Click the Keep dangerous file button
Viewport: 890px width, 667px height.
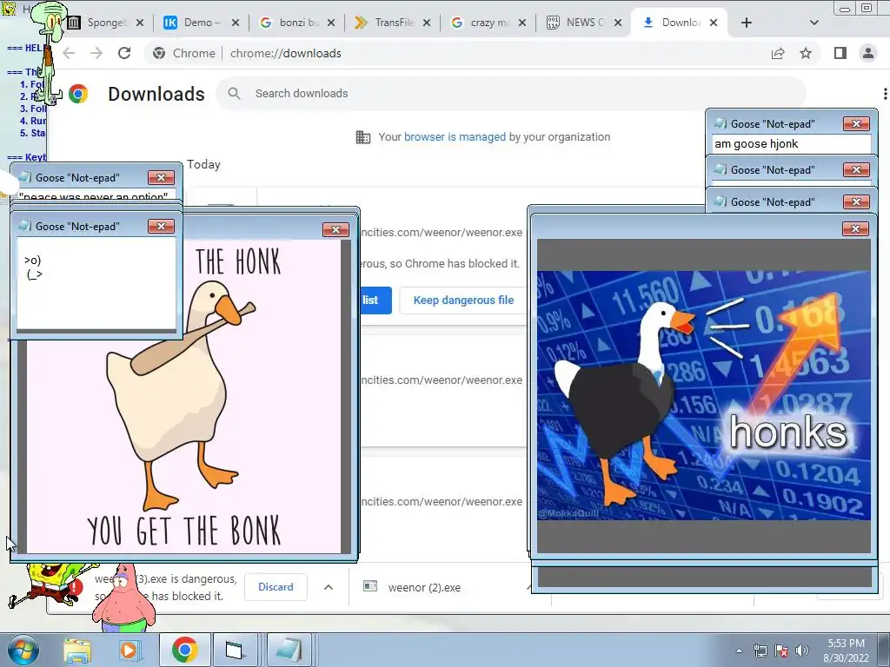463,300
